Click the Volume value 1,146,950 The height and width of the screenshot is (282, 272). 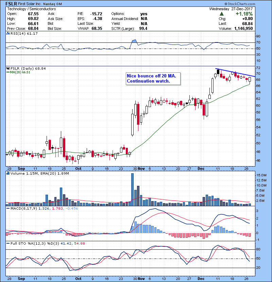tap(243, 29)
